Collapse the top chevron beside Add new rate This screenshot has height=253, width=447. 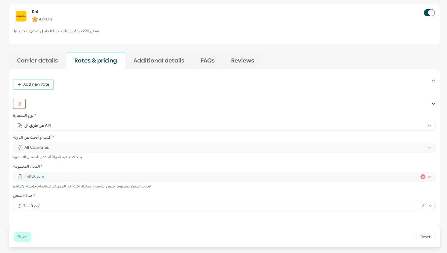tap(433, 81)
